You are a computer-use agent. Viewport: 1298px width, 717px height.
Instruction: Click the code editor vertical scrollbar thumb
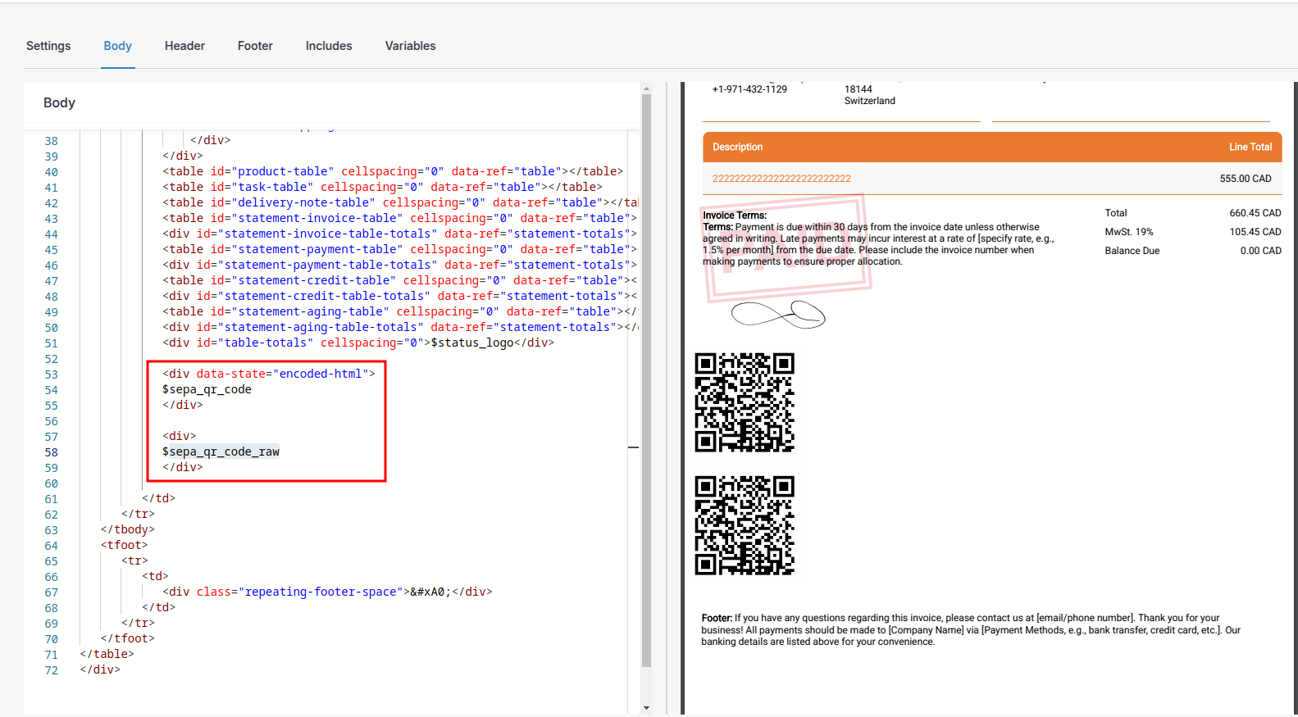(x=646, y=377)
